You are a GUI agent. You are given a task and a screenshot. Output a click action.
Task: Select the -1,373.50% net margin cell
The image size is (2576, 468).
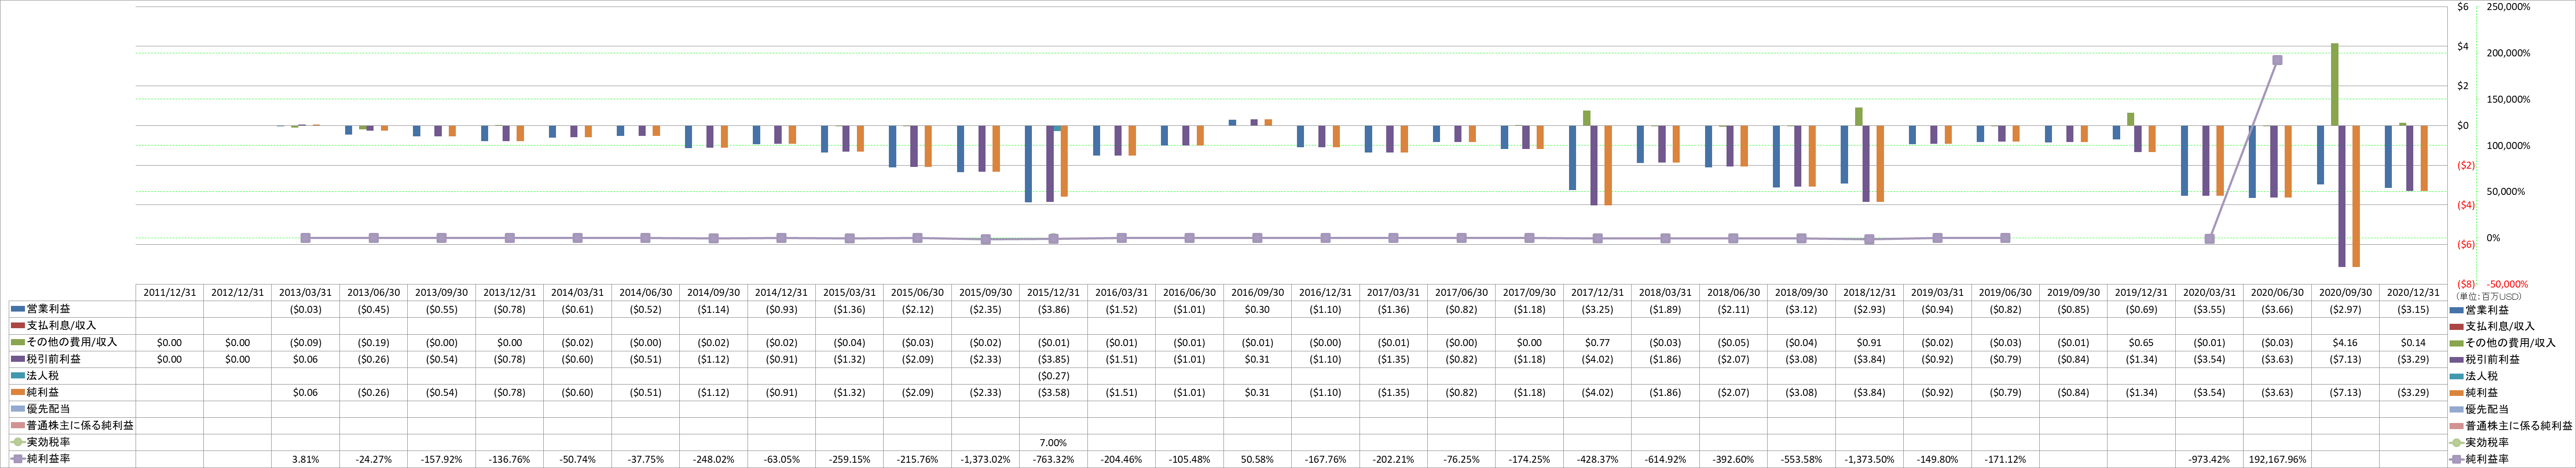[x=1869, y=459]
